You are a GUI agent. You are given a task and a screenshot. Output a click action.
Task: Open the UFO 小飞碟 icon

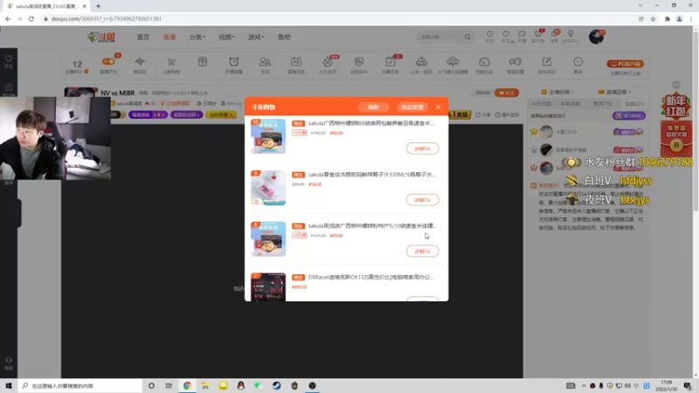click(x=453, y=61)
